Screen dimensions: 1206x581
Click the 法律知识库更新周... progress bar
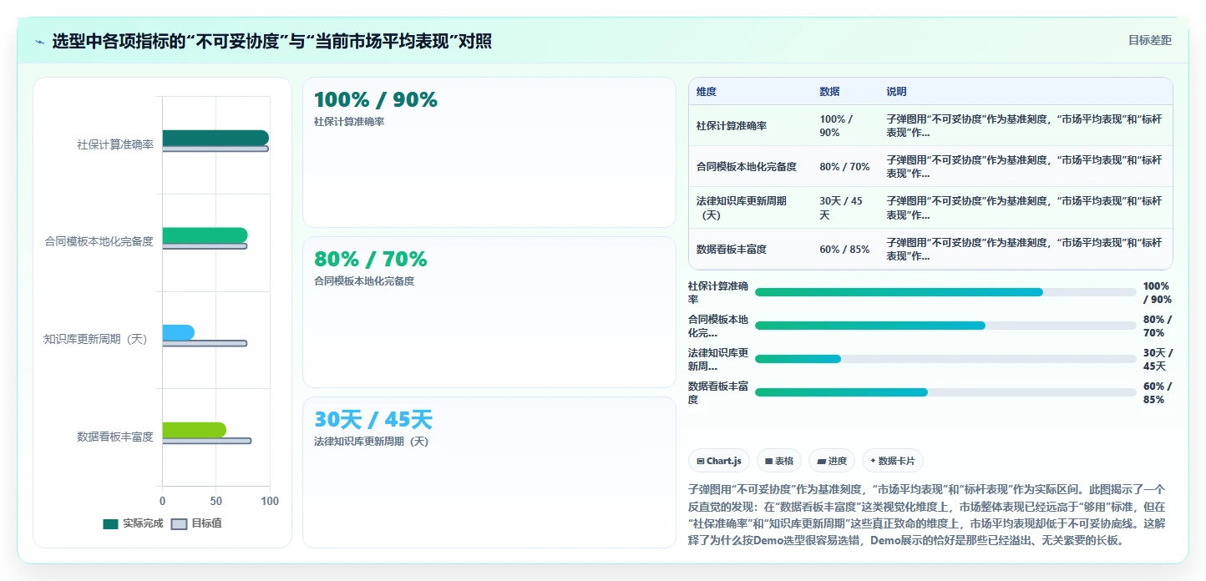945,359
